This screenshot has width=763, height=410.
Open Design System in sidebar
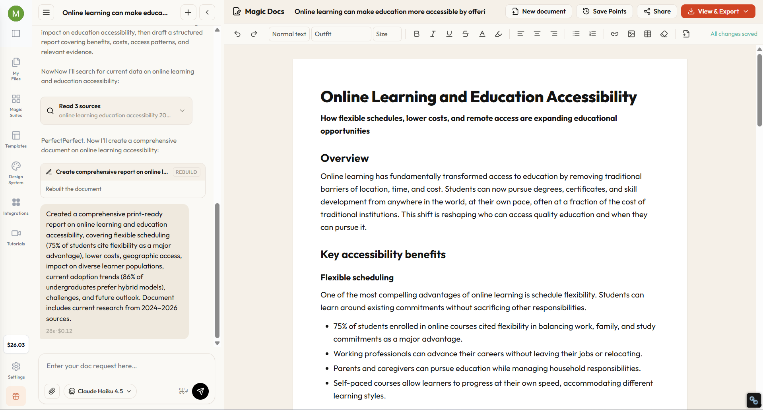point(16,173)
